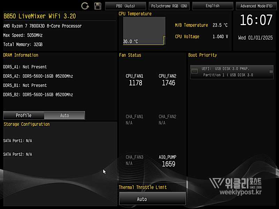This screenshot has width=279, height=209.
Task: Click the 36.0 °C CPU temperature reading
Action: point(130,41)
